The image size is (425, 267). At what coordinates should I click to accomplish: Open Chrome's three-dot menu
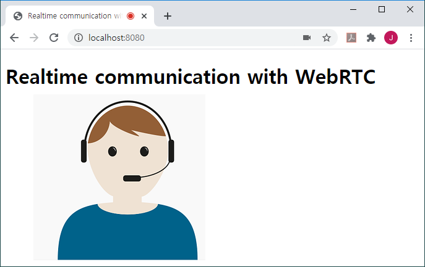click(411, 38)
